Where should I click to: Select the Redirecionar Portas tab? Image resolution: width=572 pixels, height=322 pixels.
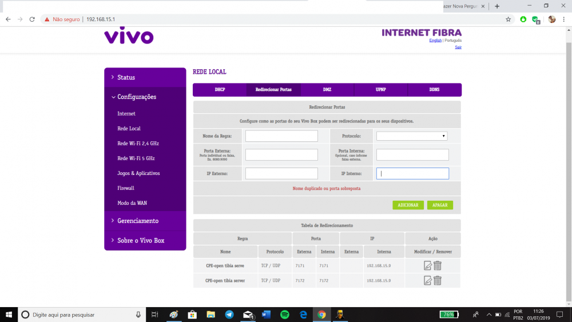coord(273,90)
